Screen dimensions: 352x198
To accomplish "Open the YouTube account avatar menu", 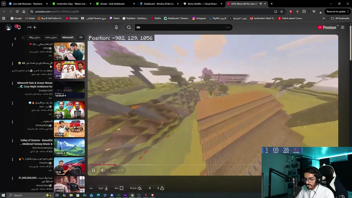I will 8,27.
